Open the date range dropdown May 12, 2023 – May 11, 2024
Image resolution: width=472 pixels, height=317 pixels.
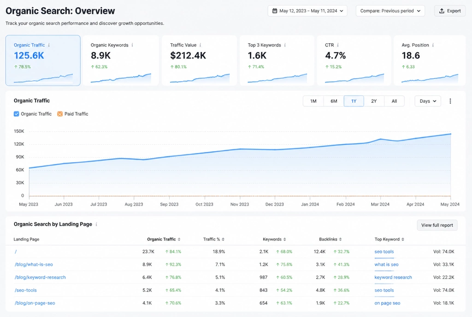[307, 11]
